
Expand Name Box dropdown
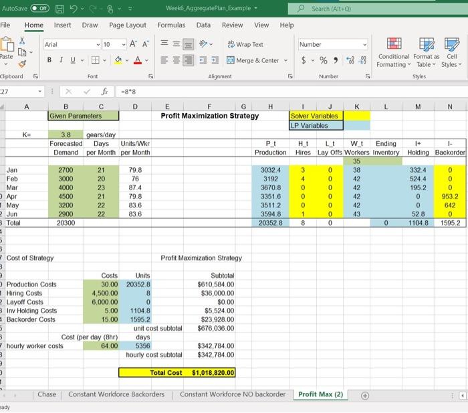click(x=39, y=92)
